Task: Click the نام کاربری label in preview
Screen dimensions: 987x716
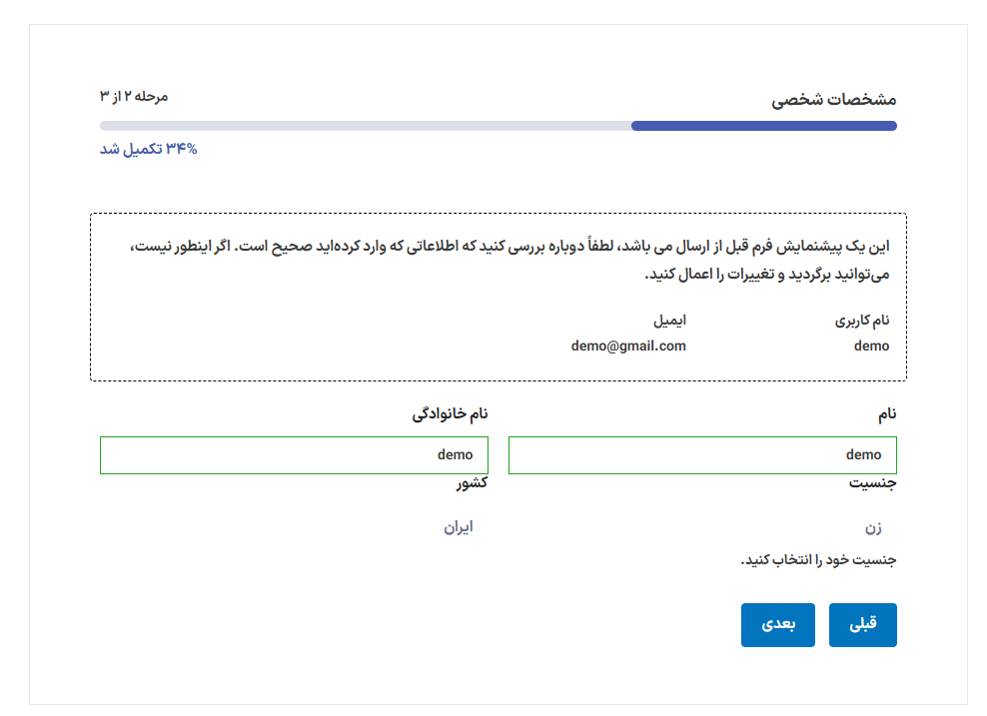Action: tap(862, 322)
